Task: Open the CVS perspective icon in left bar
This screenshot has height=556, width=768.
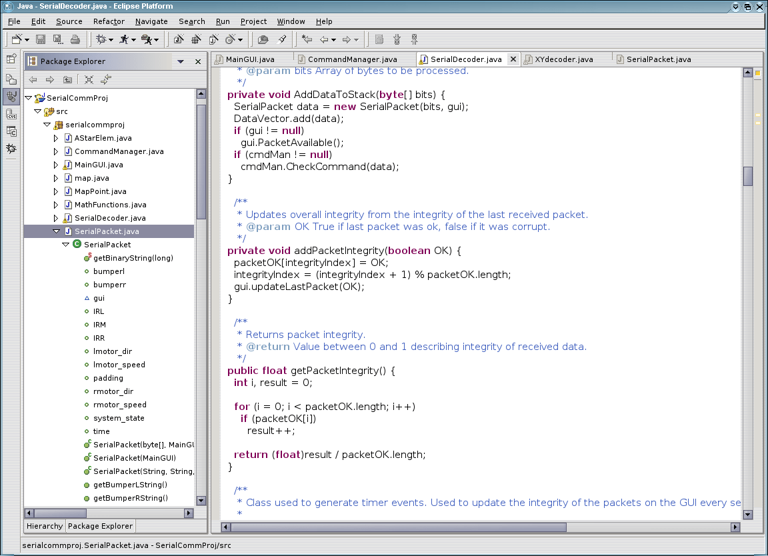Action: point(11,114)
